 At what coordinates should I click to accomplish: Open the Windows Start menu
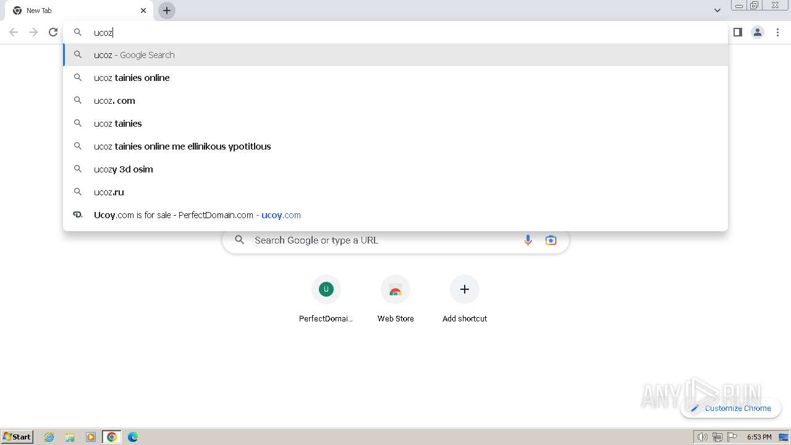point(17,437)
